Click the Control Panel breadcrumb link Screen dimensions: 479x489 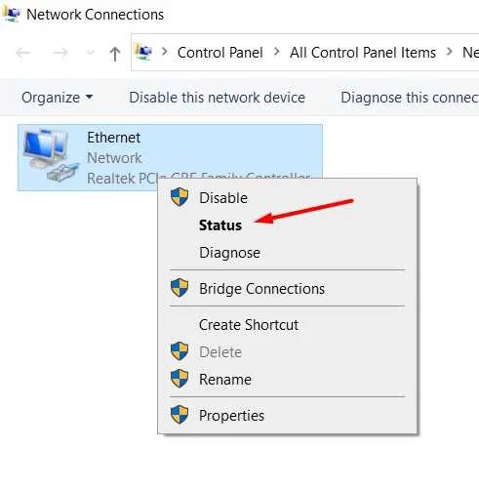pyautogui.click(x=220, y=53)
